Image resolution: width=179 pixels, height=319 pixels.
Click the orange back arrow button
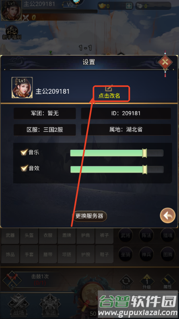(167, 216)
